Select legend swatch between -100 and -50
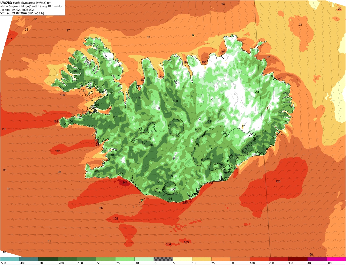This screenshot has width=346, height=265. (x=86, y=259)
